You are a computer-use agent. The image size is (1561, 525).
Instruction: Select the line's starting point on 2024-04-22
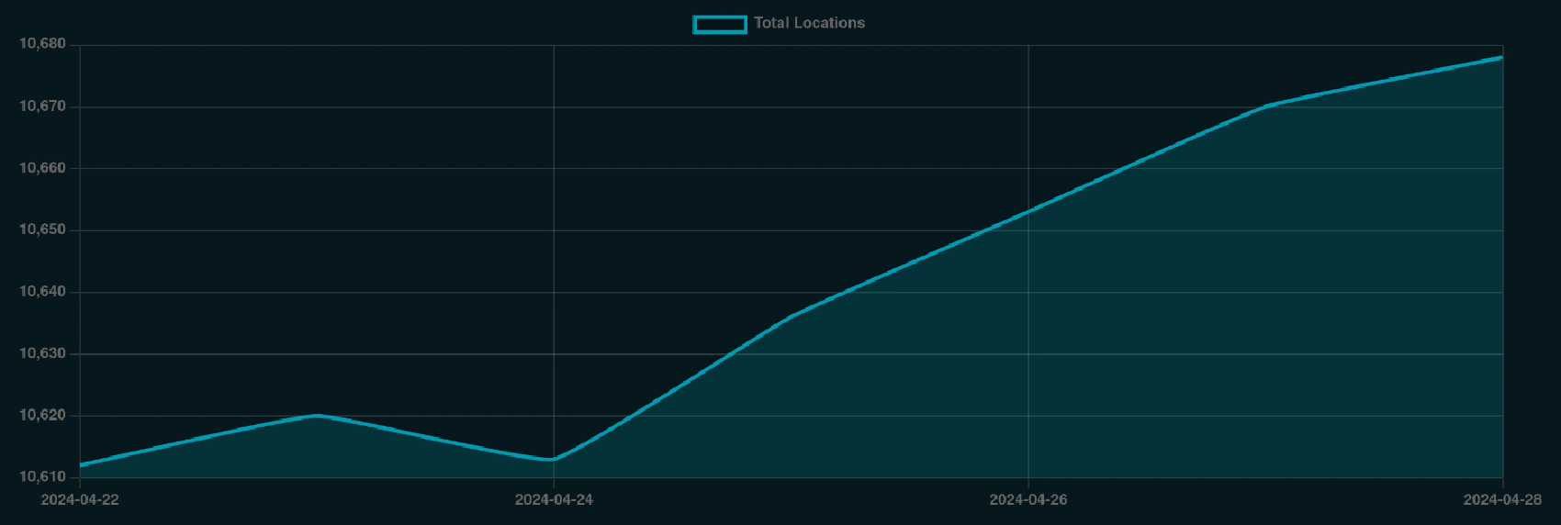click(81, 464)
